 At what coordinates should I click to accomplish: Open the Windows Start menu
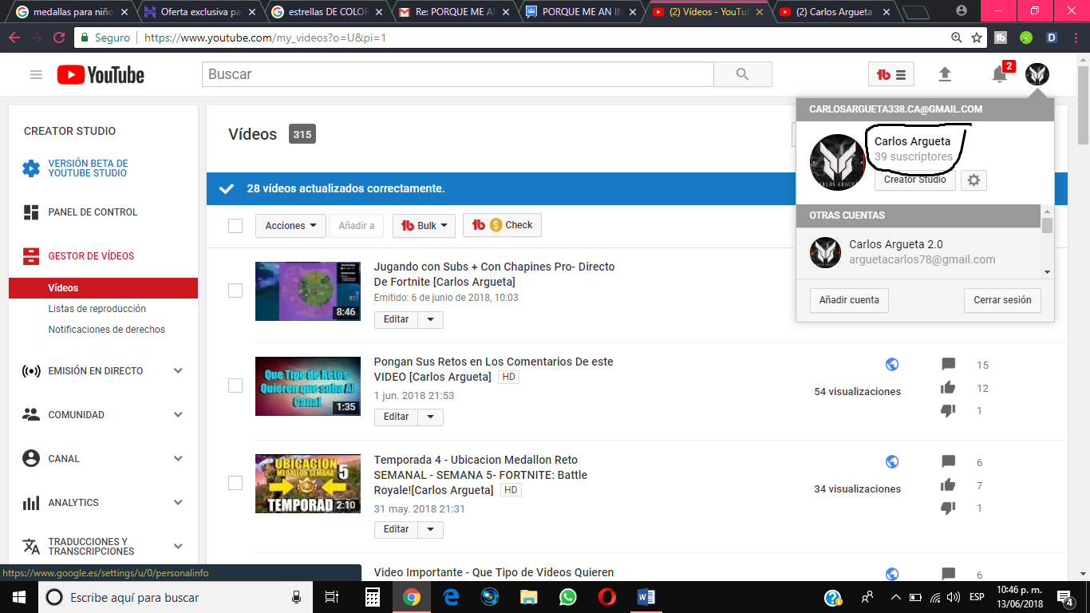click(x=18, y=597)
